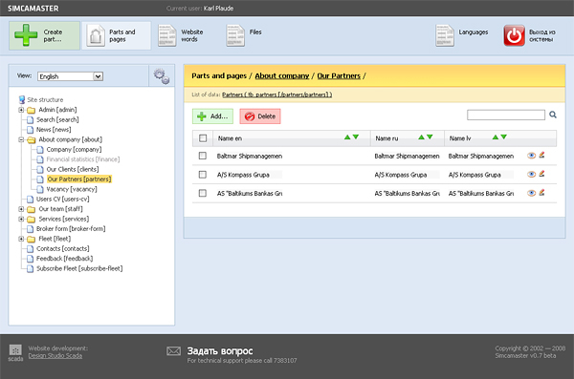Toggle visibility eye for A/S Kompass Grupa
This screenshot has height=379, width=574.
[531, 175]
